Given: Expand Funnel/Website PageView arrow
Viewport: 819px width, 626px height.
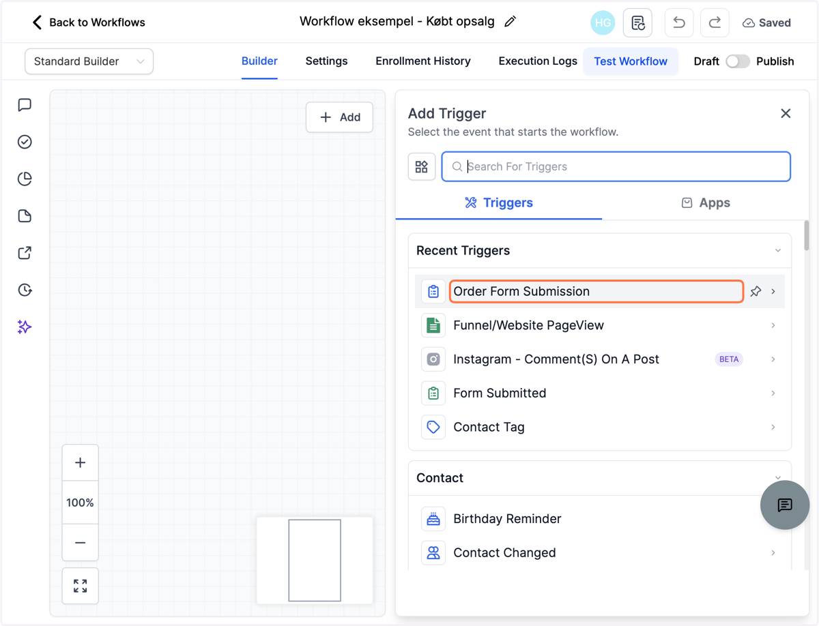Looking at the screenshot, I should tap(773, 325).
